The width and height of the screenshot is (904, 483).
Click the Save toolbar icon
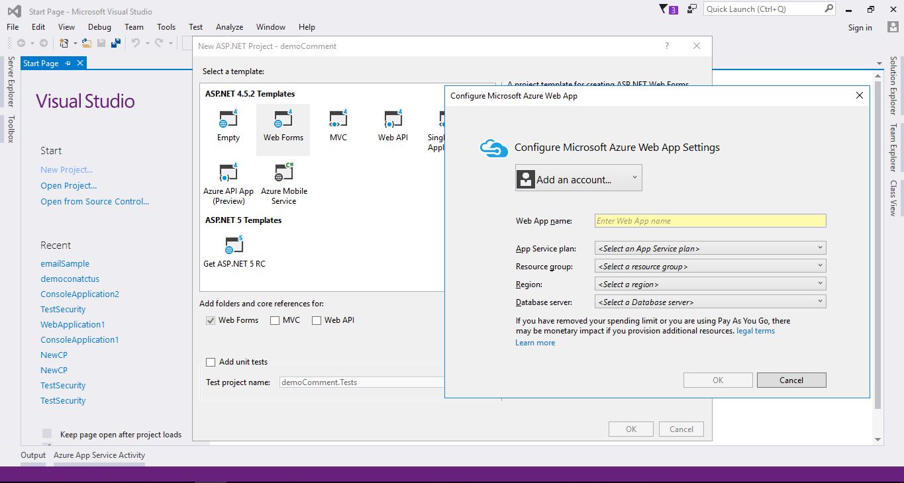[101, 43]
